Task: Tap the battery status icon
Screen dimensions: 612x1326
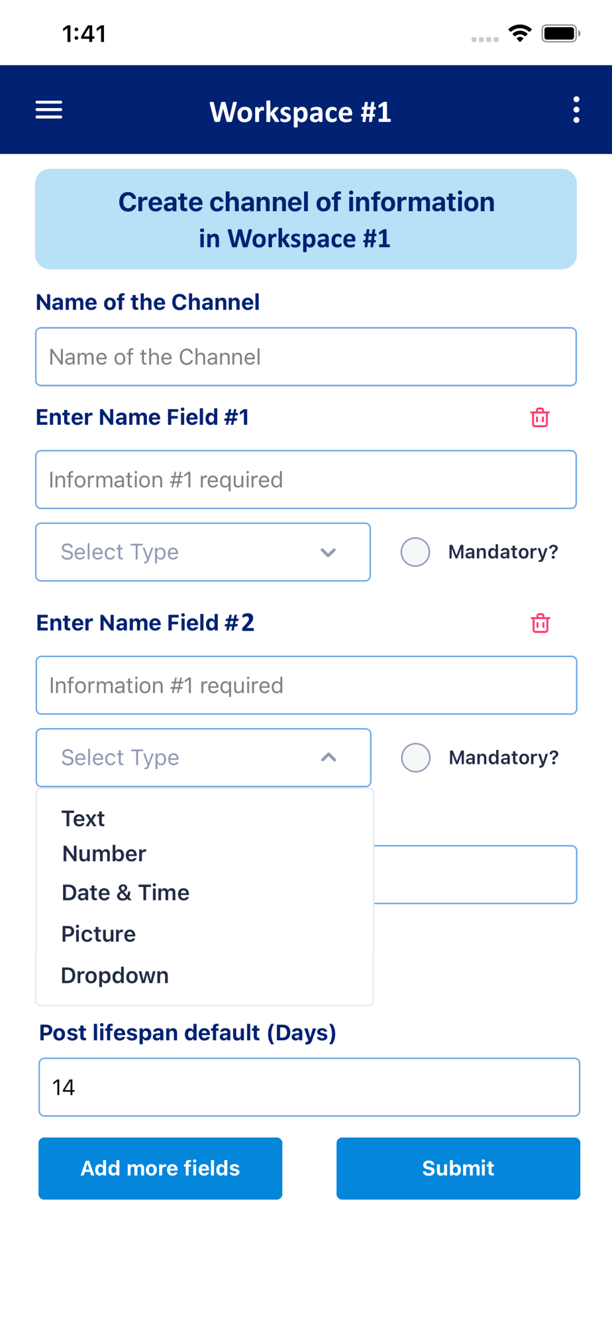Action: pos(560,33)
